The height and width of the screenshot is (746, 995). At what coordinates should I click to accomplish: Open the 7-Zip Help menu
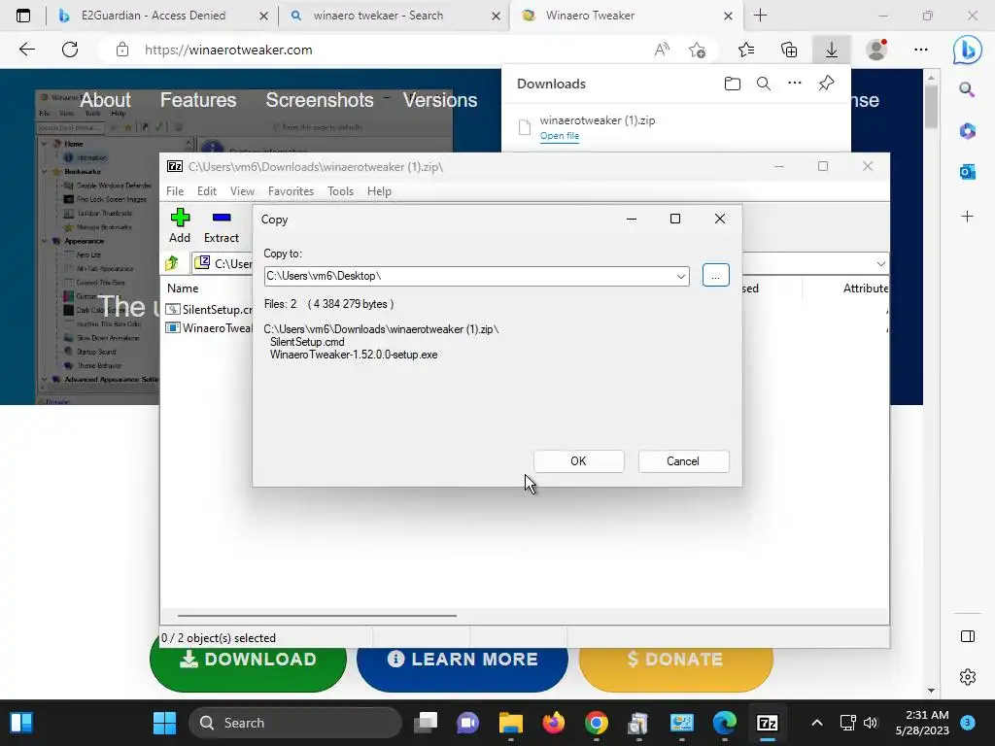pyautogui.click(x=379, y=191)
